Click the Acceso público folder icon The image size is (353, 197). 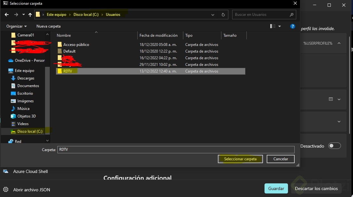tap(60, 45)
